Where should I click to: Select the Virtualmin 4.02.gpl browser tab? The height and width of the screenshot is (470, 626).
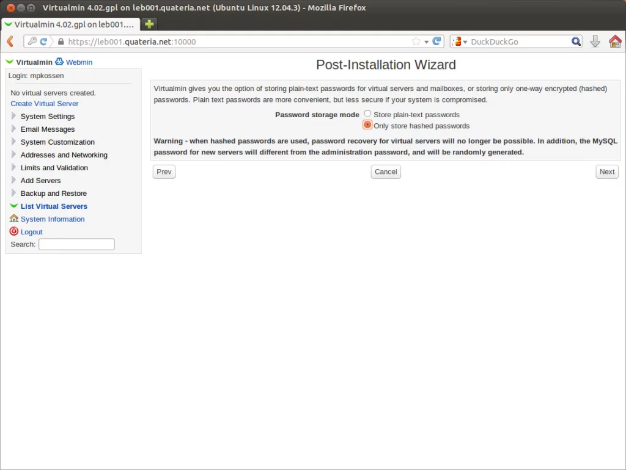[70, 24]
